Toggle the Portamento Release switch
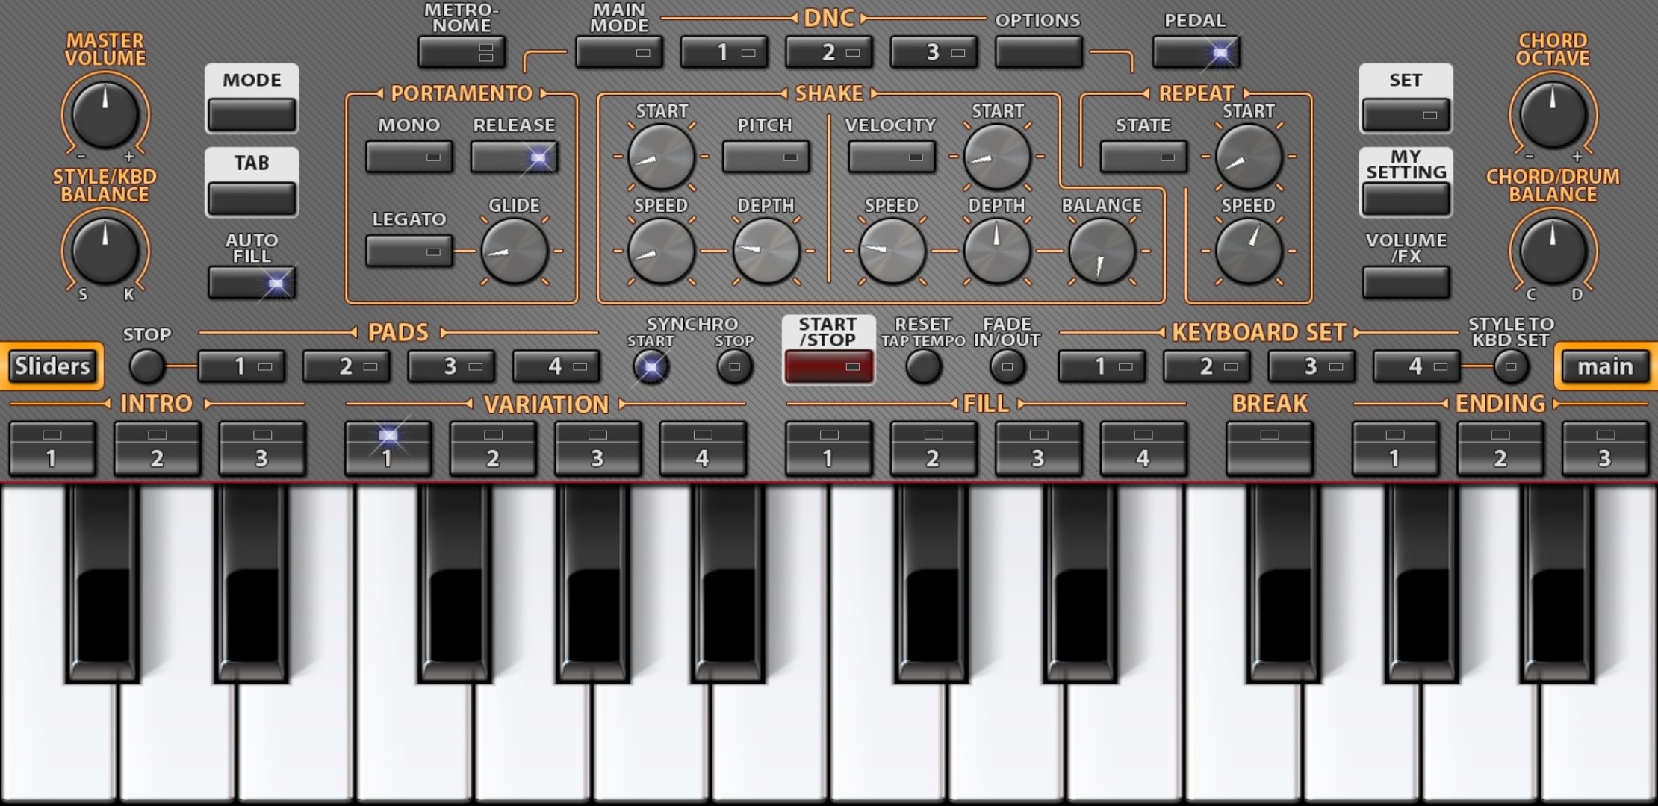Screen dimensions: 1658x806 click(514, 157)
